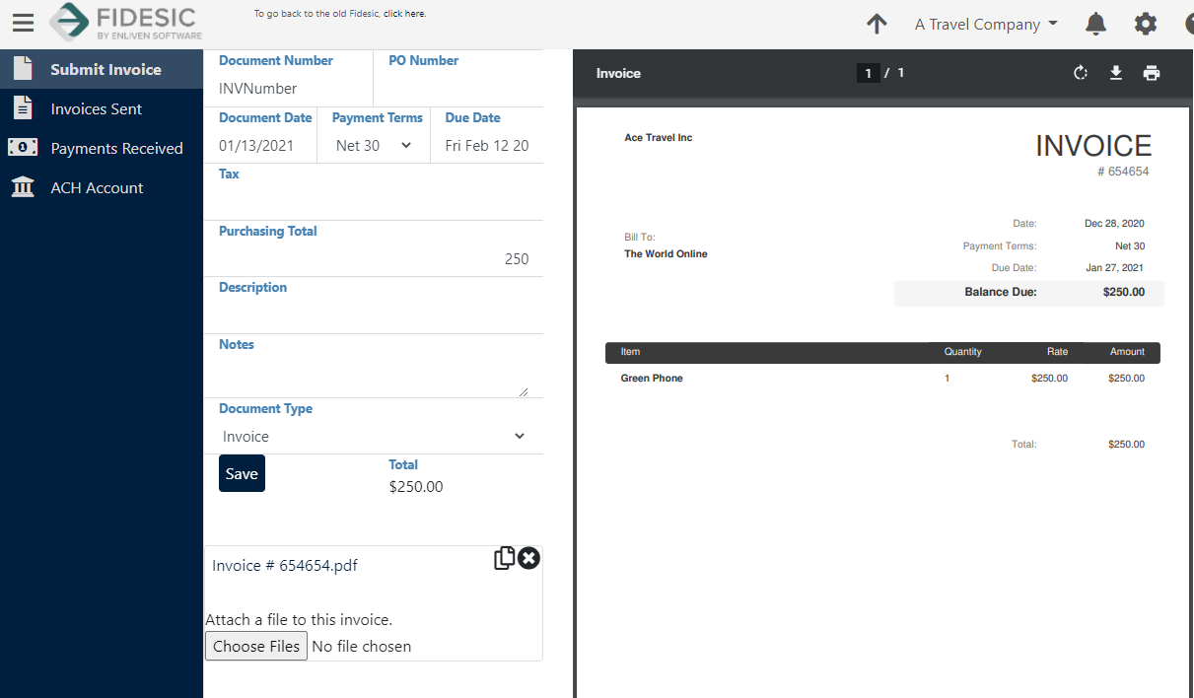Click the upload arrow icon in the header
The height and width of the screenshot is (698, 1194).
(877, 24)
